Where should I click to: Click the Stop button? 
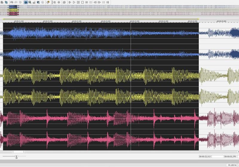tap(82, 2)
